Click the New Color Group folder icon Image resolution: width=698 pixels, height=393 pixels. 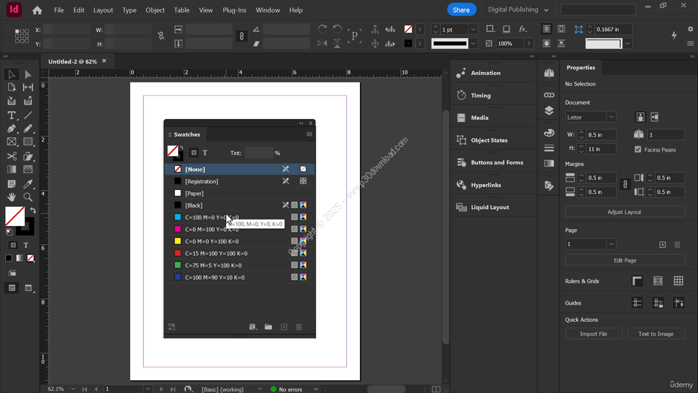268,327
